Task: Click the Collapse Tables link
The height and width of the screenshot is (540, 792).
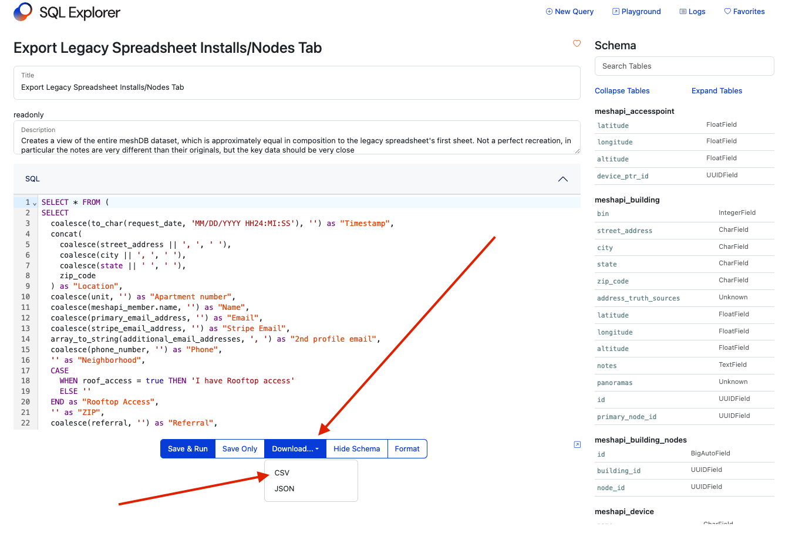Action: [622, 90]
